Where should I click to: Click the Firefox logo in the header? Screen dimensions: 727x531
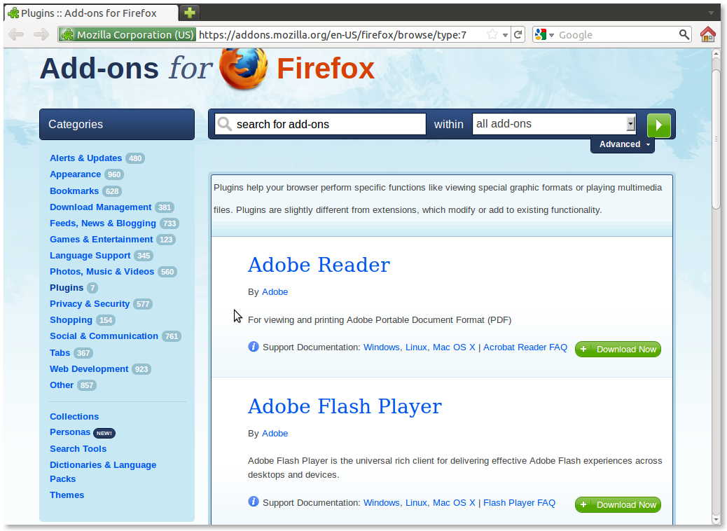(244, 69)
